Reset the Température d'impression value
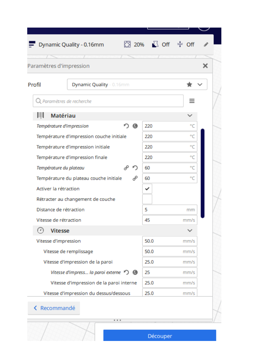The image size is (257, 364). (126, 126)
